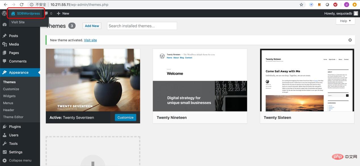Open the Twenty Sixteen theme screenshot
Viewport: 360px width, 166px height.
(x=307, y=80)
